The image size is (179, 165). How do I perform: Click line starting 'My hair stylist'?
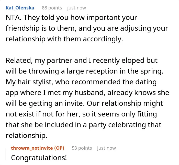click(81, 82)
